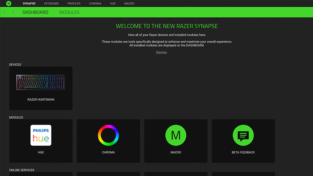Open the Philips Hue module icon
The width and height of the screenshot is (313, 176).
(x=41, y=135)
